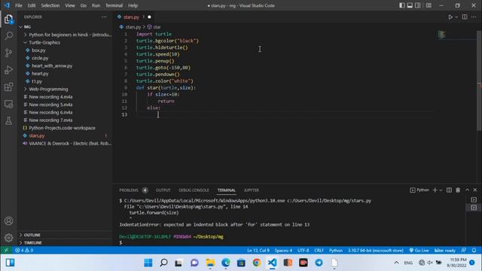This screenshot has height=271, width=482.
Task: Click Ln 13, Col 9 cursor position
Action: pos(258,251)
